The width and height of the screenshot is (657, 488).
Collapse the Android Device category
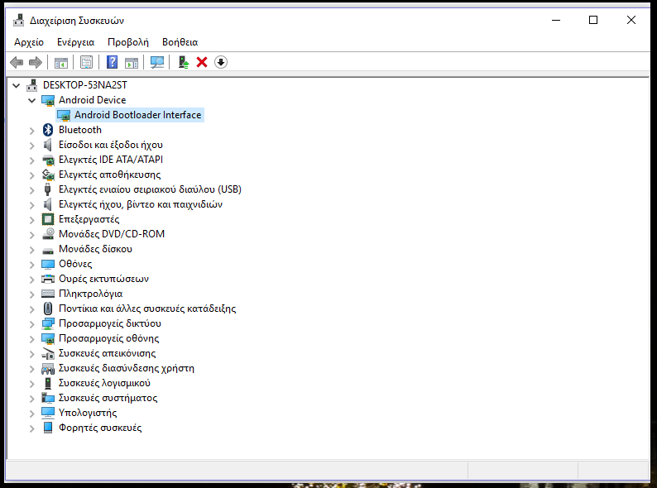tap(32, 100)
